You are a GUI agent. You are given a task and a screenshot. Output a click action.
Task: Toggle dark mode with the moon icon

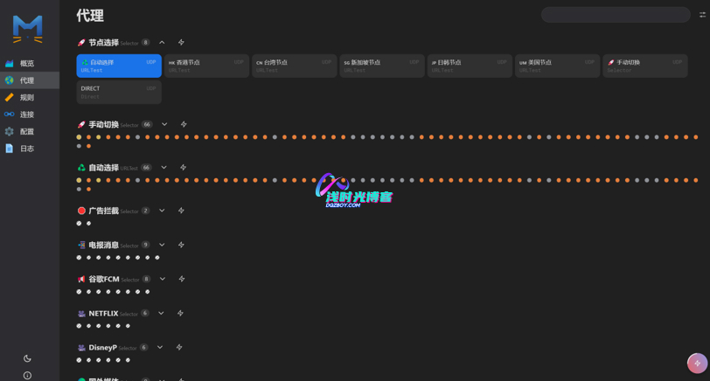point(27,358)
